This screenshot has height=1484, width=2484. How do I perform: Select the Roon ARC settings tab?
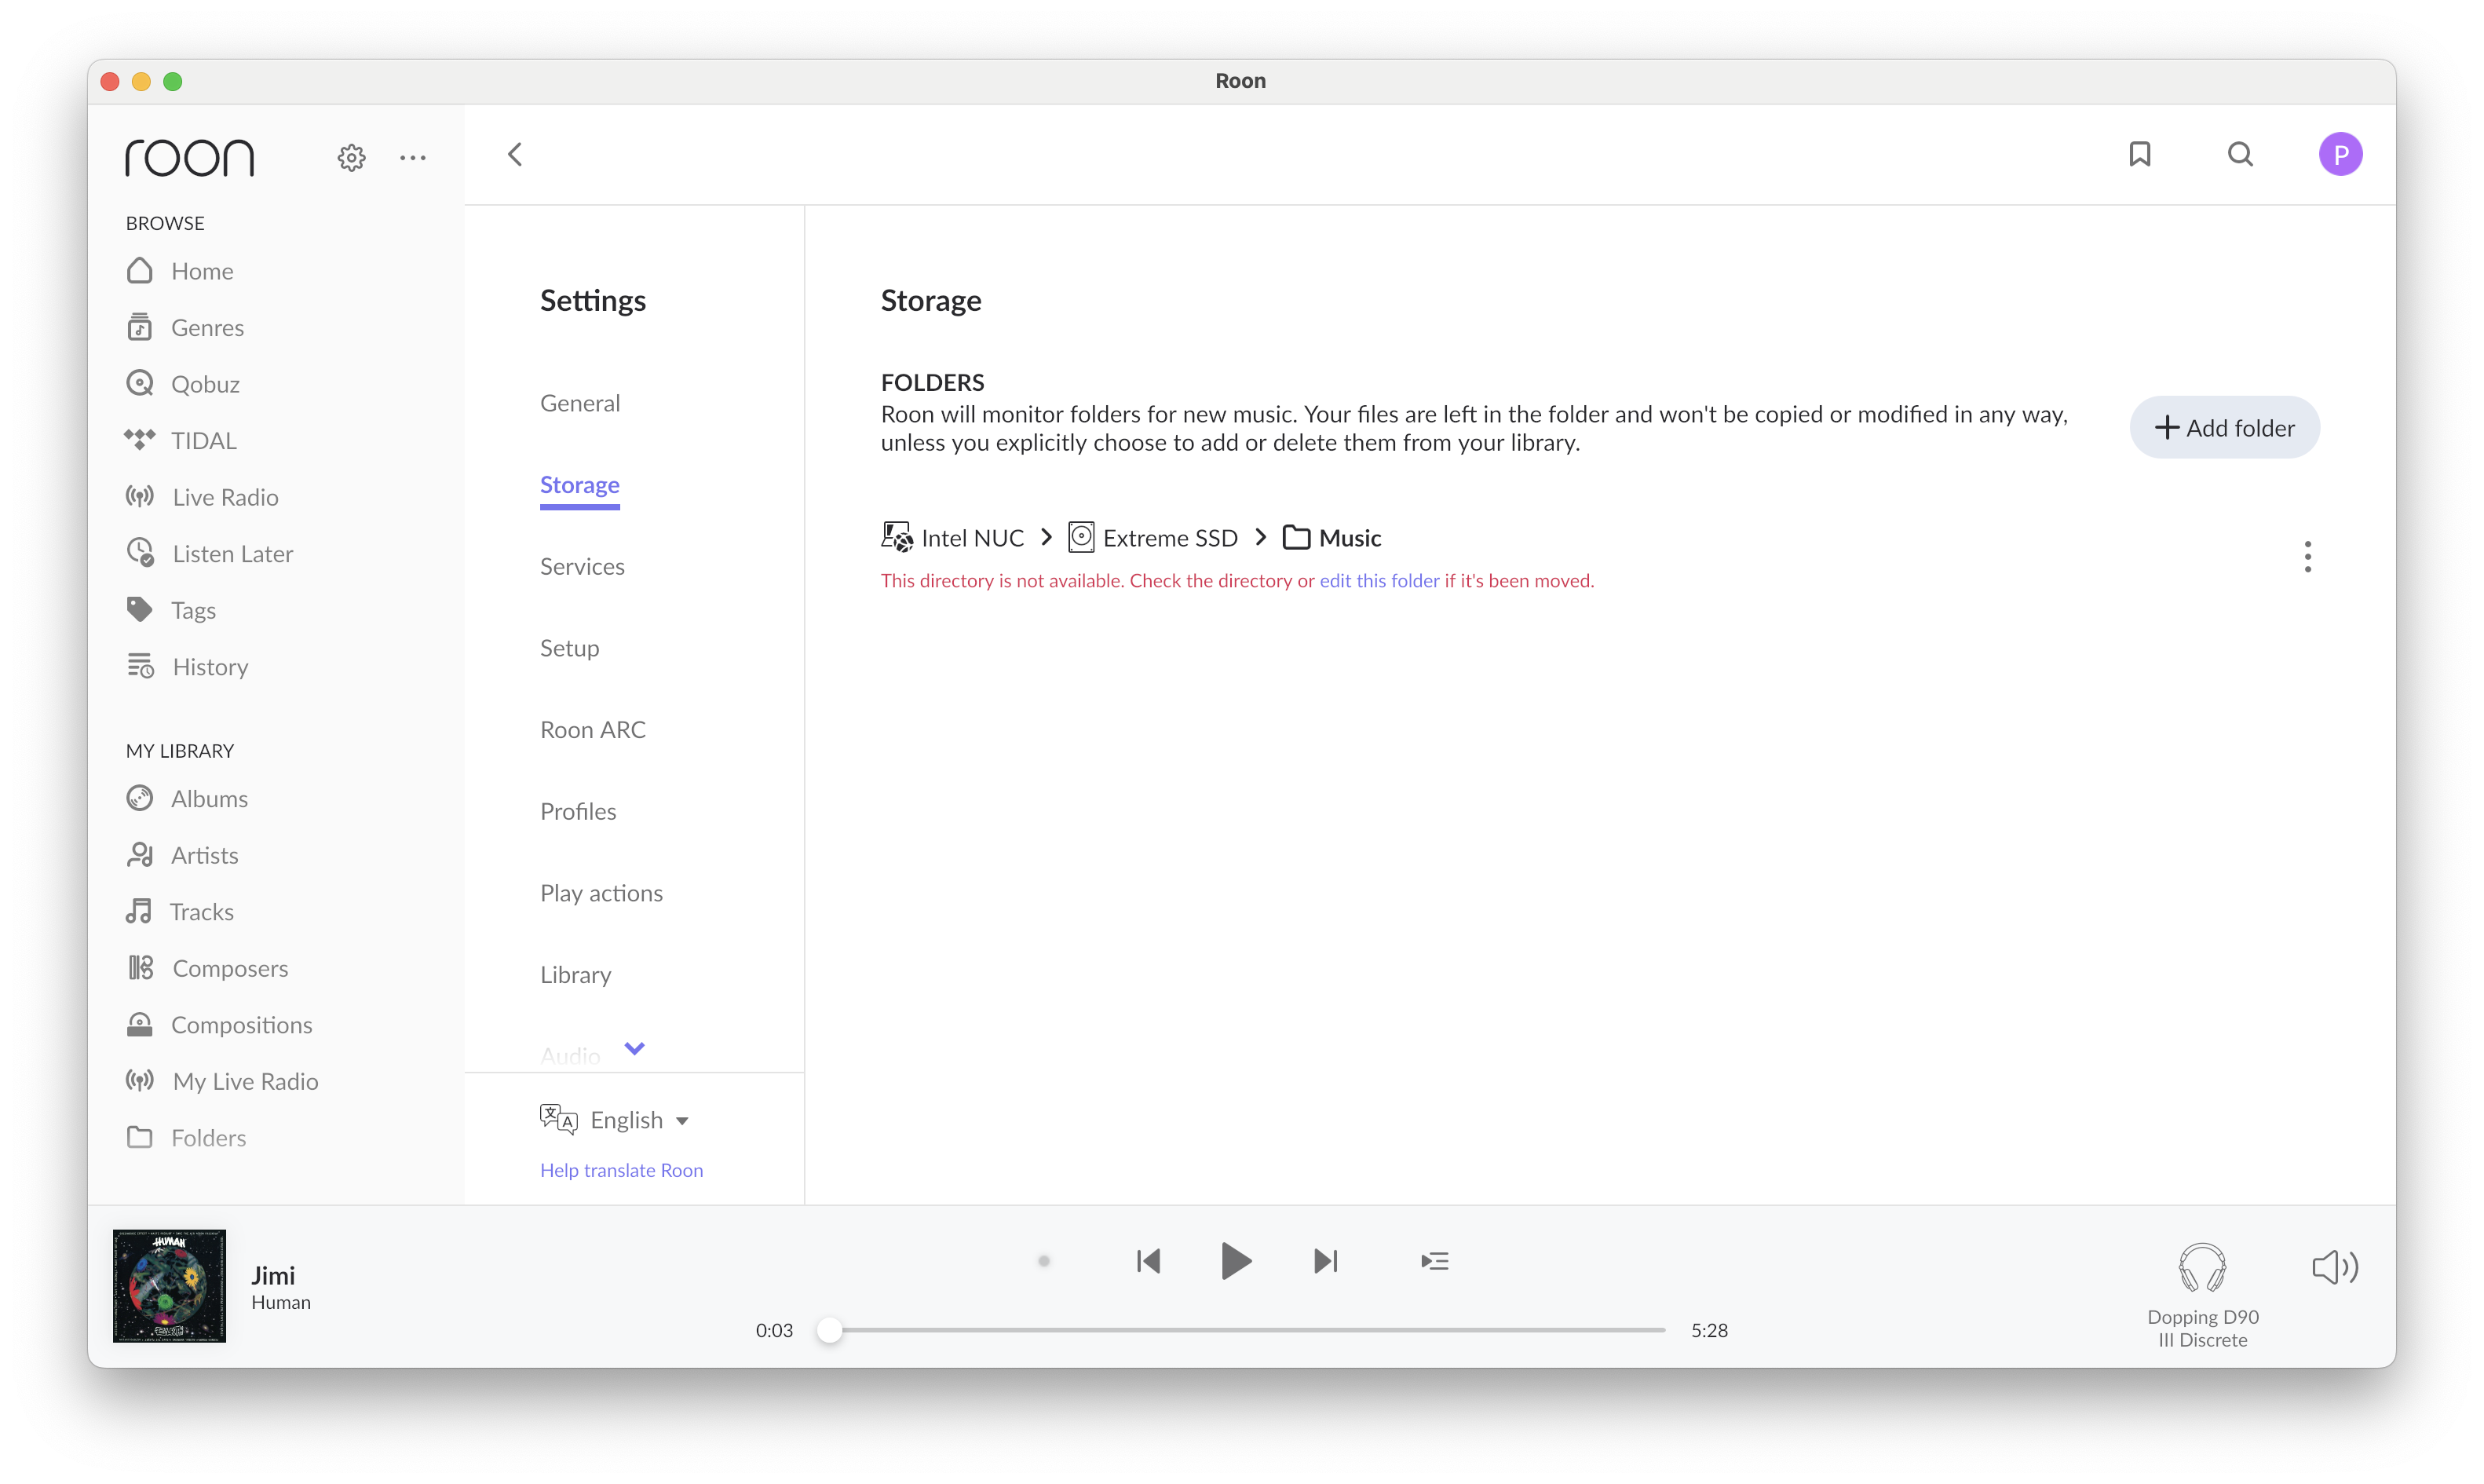[593, 730]
